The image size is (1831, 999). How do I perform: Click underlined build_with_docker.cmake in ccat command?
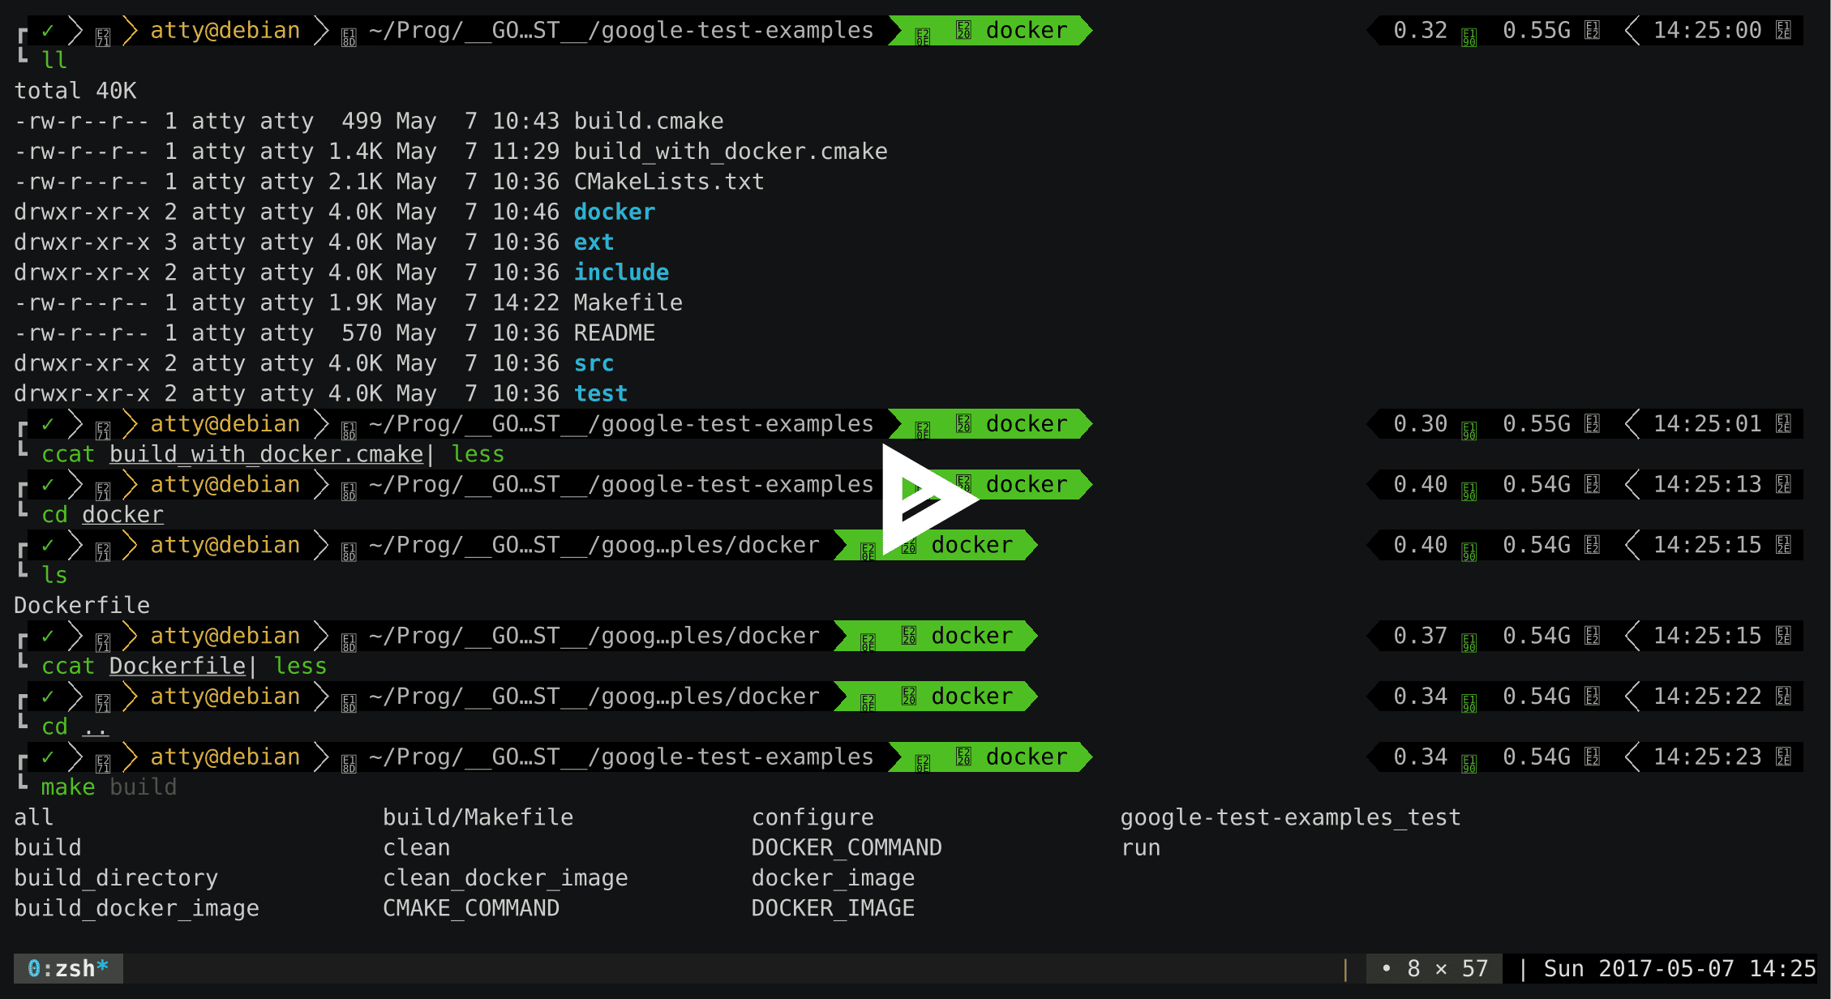(x=267, y=454)
